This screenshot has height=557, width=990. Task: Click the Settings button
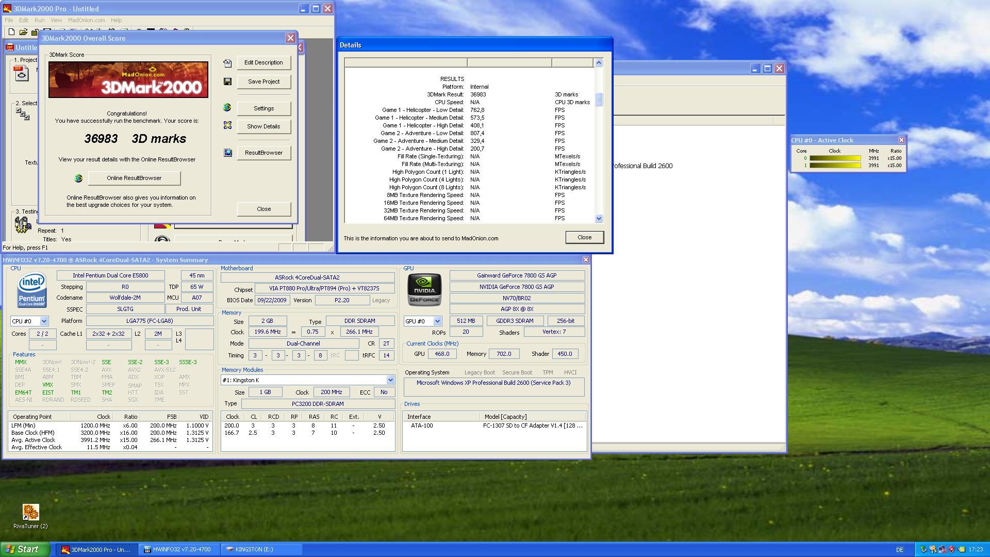pos(263,108)
